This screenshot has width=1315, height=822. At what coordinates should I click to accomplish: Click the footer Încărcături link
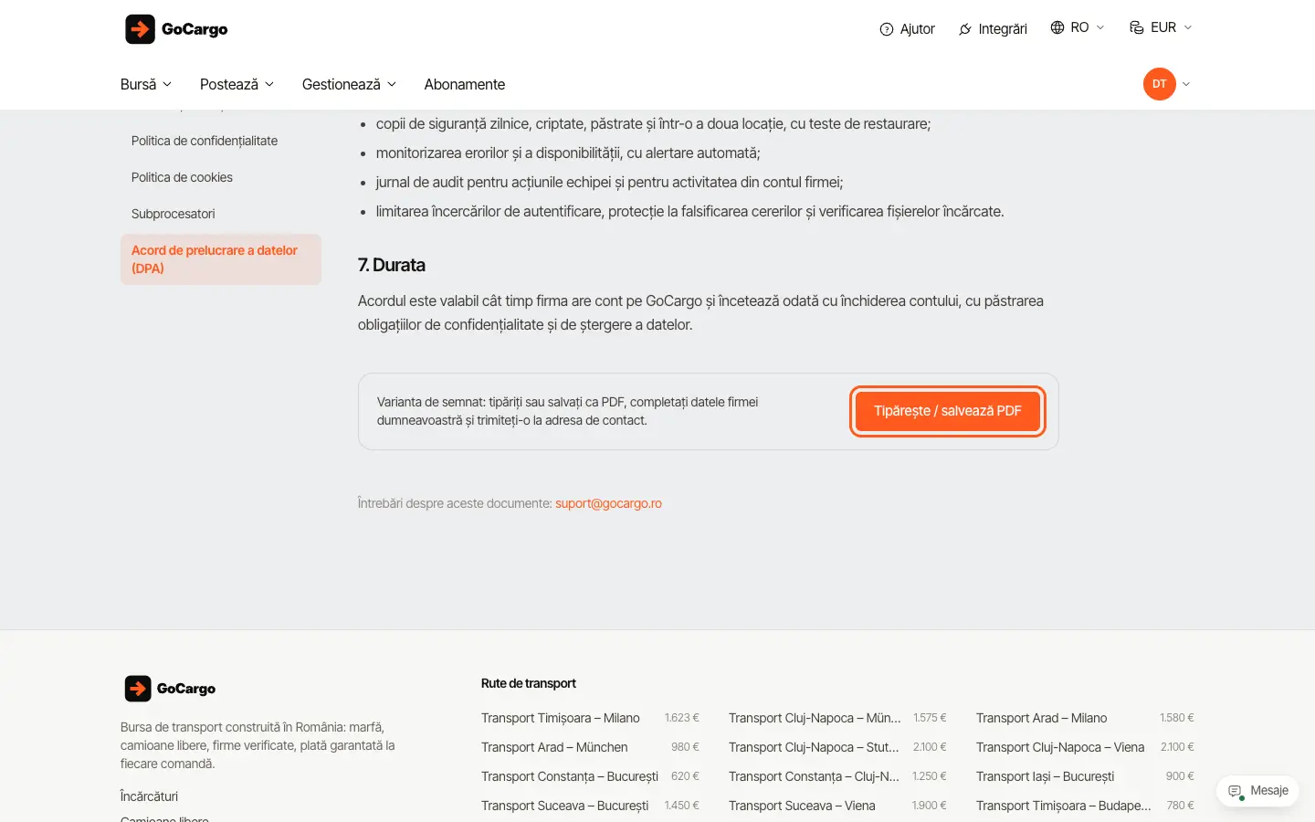(149, 796)
